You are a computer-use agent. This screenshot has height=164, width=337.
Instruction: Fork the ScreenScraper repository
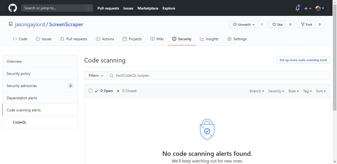(306, 24)
